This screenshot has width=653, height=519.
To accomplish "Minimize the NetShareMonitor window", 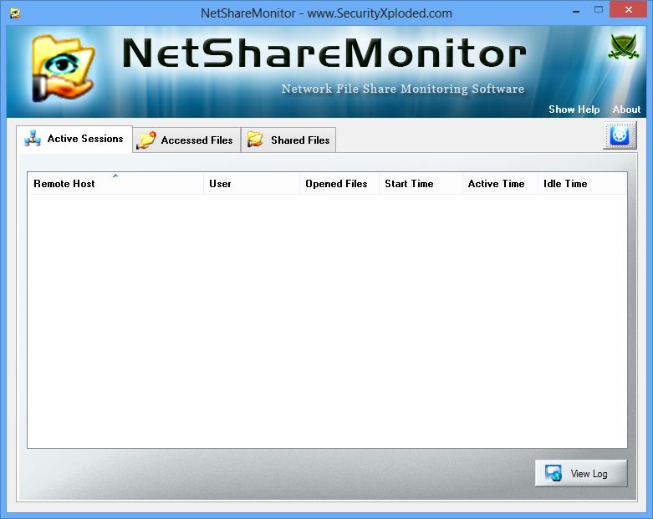I will (576, 10).
